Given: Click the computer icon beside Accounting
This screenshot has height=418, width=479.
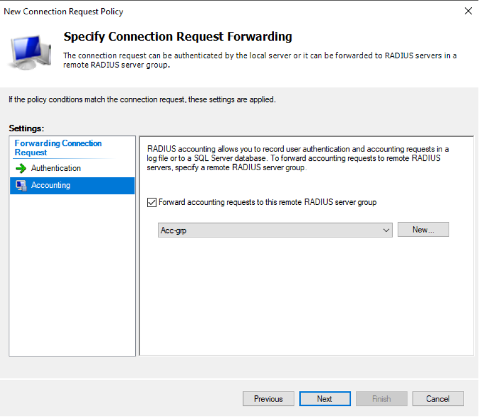Looking at the screenshot, I should pyautogui.click(x=21, y=186).
